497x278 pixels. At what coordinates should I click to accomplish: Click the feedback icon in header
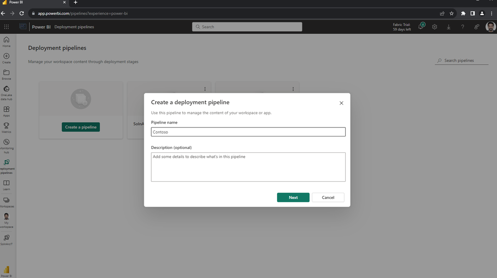click(477, 27)
